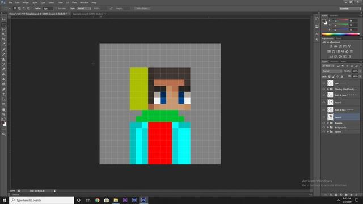The width and height of the screenshot is (363, 204).
Task: Add a Curves adjustment
Action: point(340,46)
